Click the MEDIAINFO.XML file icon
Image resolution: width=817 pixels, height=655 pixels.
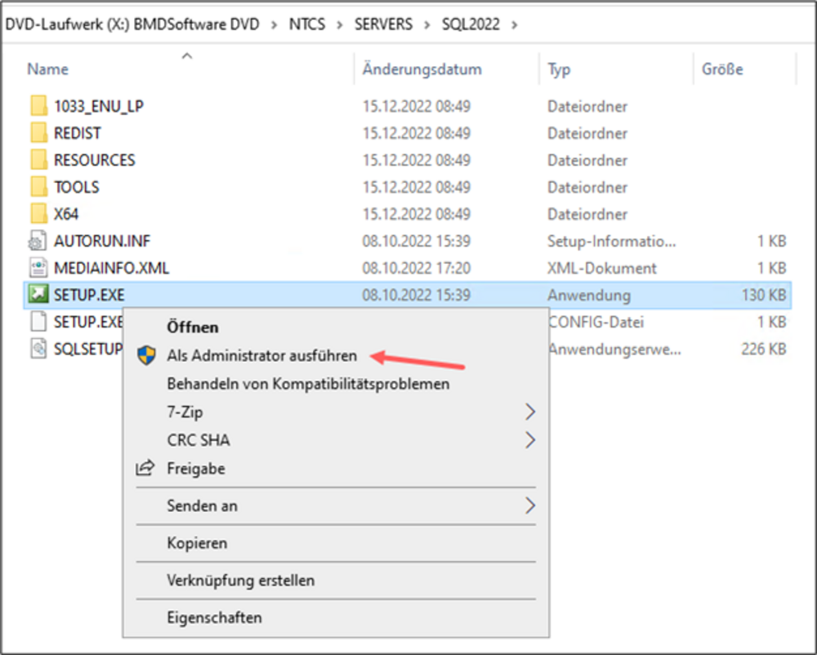click(x=38, y=268)
